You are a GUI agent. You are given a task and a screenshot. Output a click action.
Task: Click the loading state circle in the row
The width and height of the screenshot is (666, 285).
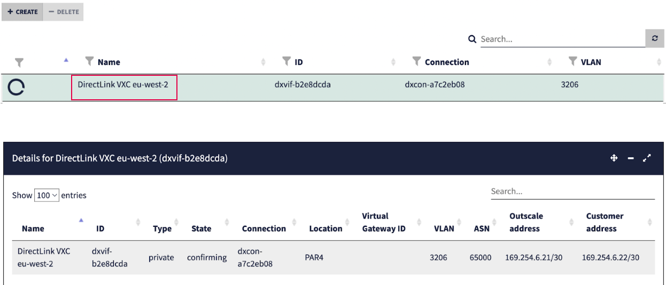point(17,86)
